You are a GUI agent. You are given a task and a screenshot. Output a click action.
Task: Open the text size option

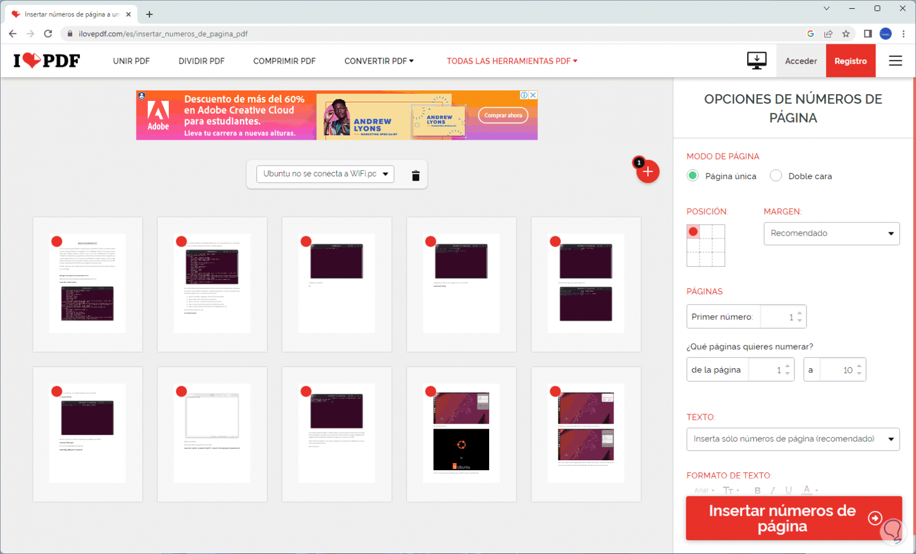pos(731,490)
